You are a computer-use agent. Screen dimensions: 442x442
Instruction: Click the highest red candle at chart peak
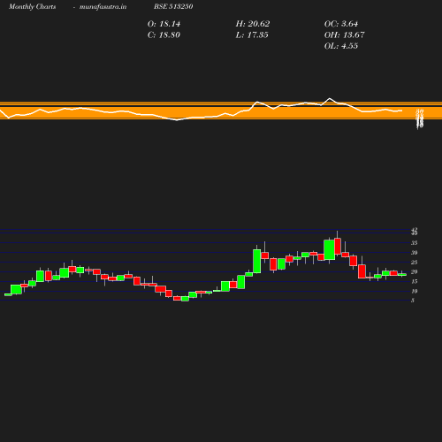point(338,246)
